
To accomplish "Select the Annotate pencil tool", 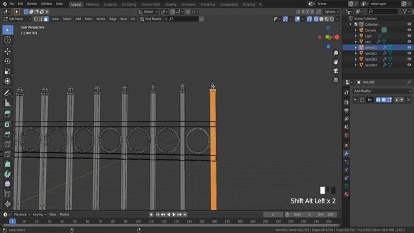I will tap(8, 93).
